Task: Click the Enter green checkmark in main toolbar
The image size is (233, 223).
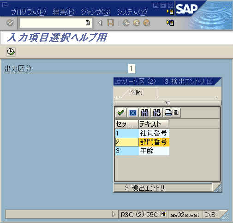Action: tap(10, 23)
